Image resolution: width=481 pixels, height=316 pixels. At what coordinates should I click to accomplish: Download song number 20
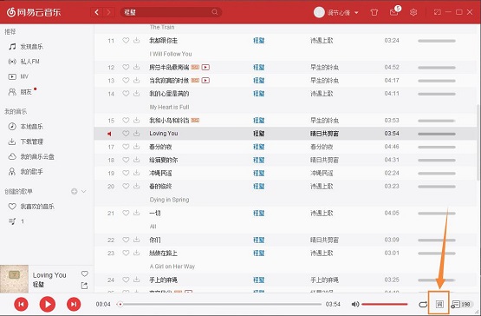pyautogui.click(x=137, y=187)
